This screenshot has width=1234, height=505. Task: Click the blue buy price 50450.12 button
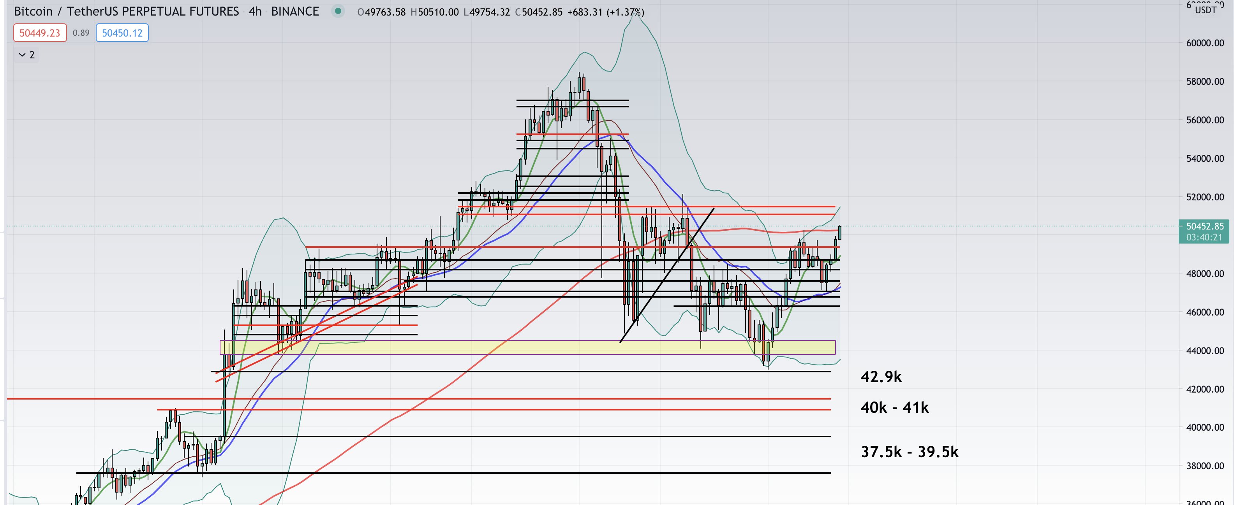(122, 33)
